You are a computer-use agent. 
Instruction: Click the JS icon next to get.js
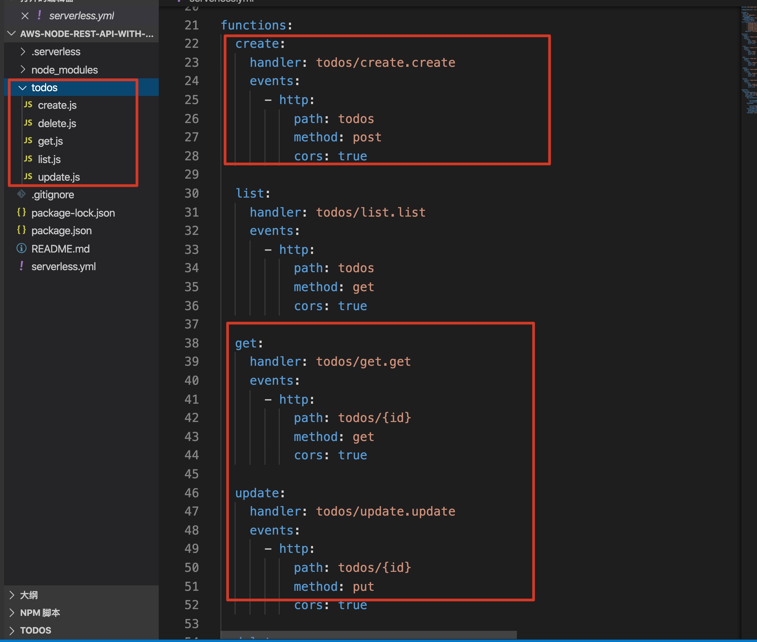(28, 141)
